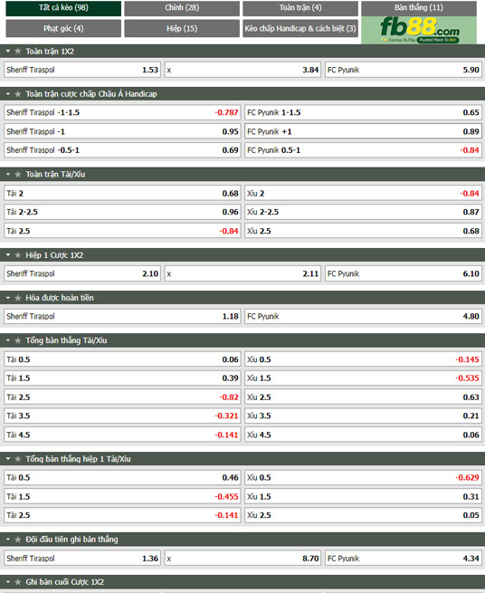This screenshot has height=593, width=485.
Task: Favorite Đội đầu tiên ghi bàn thắng star
Action: 18,540
